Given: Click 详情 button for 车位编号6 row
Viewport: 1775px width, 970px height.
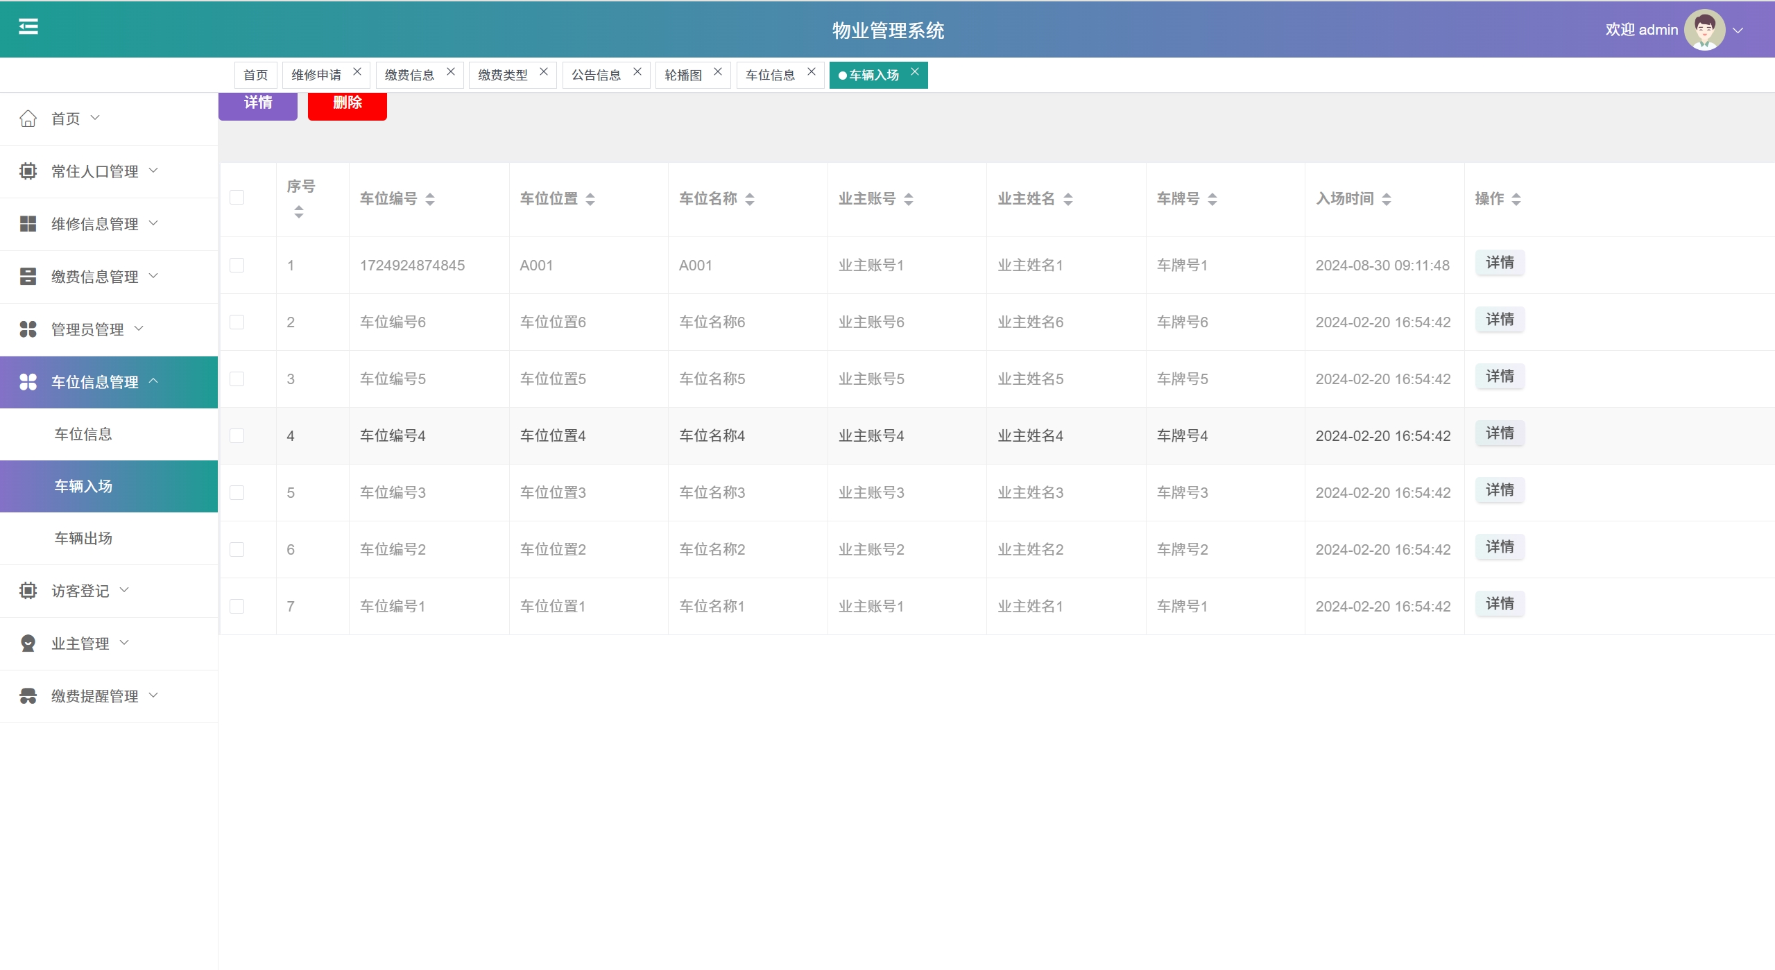Looking at the screenshot, I should click(1499, 320).
